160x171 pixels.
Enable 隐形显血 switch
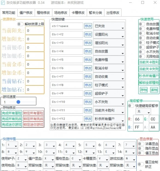tap(141, 148)
